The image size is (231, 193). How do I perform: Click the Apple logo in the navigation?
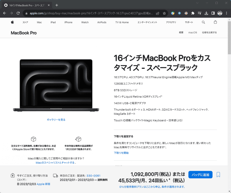click(x=12, y=22)
